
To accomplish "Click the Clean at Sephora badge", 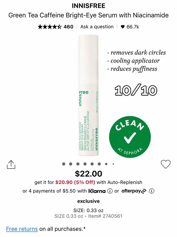I will [130, 137].
